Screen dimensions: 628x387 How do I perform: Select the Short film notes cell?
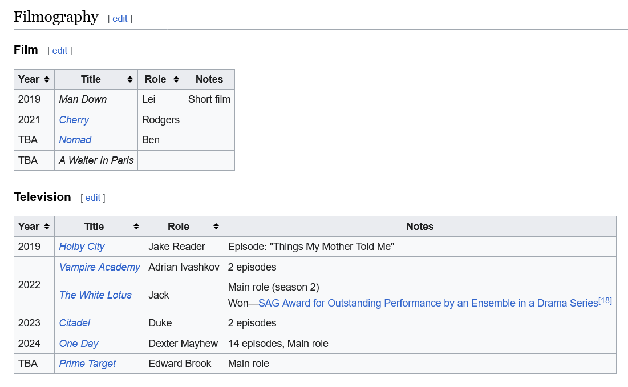pos(209,99)
